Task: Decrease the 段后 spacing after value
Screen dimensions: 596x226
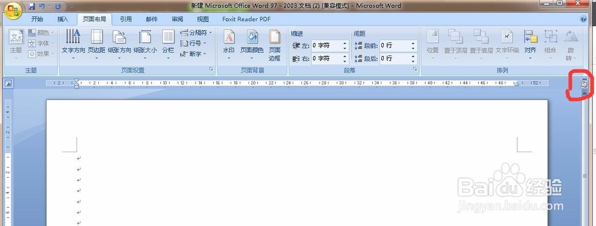Action: pyautogui.click(x=413, y=61)
